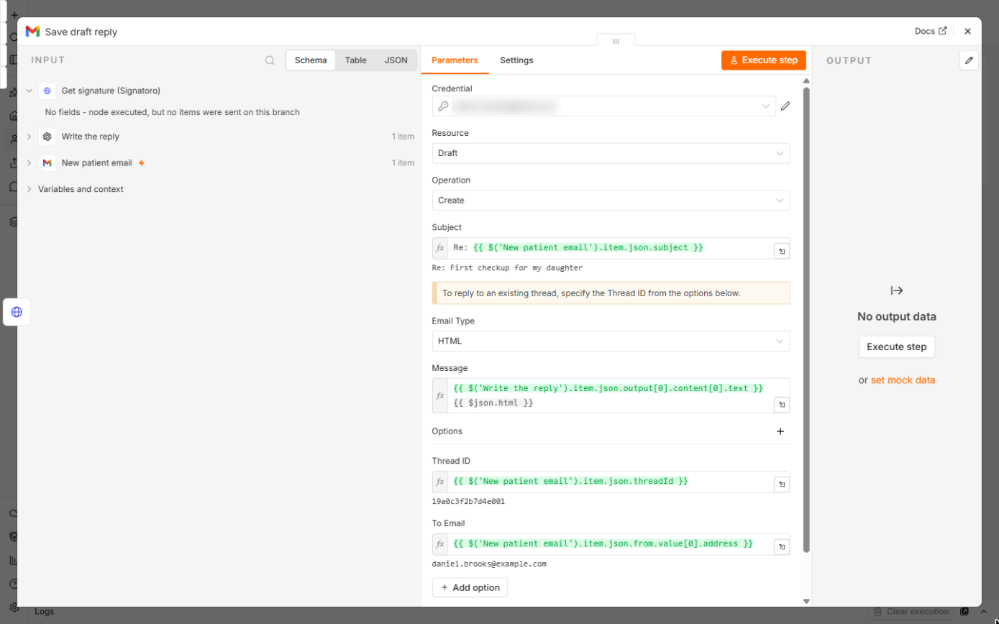Image resolution: width=999 pixels, height=624 pixels.
Task: Follow the set mock data link
Action: tap(903, 380)
